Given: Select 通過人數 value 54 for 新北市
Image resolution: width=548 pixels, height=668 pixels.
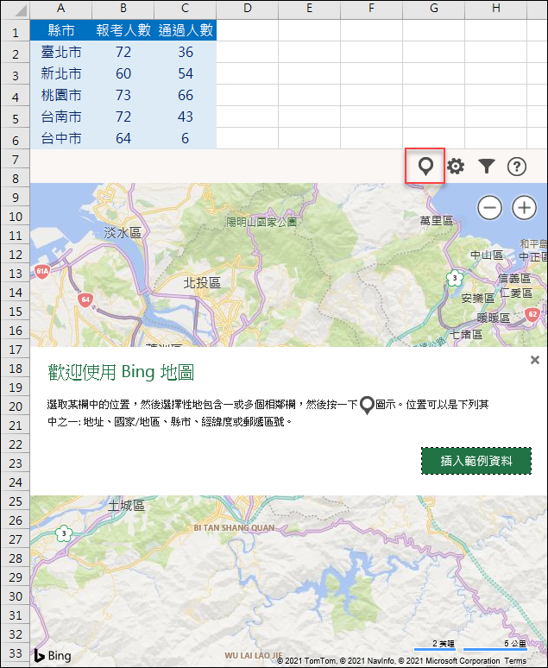Looking at the screenshot, I should pos(185,73).
